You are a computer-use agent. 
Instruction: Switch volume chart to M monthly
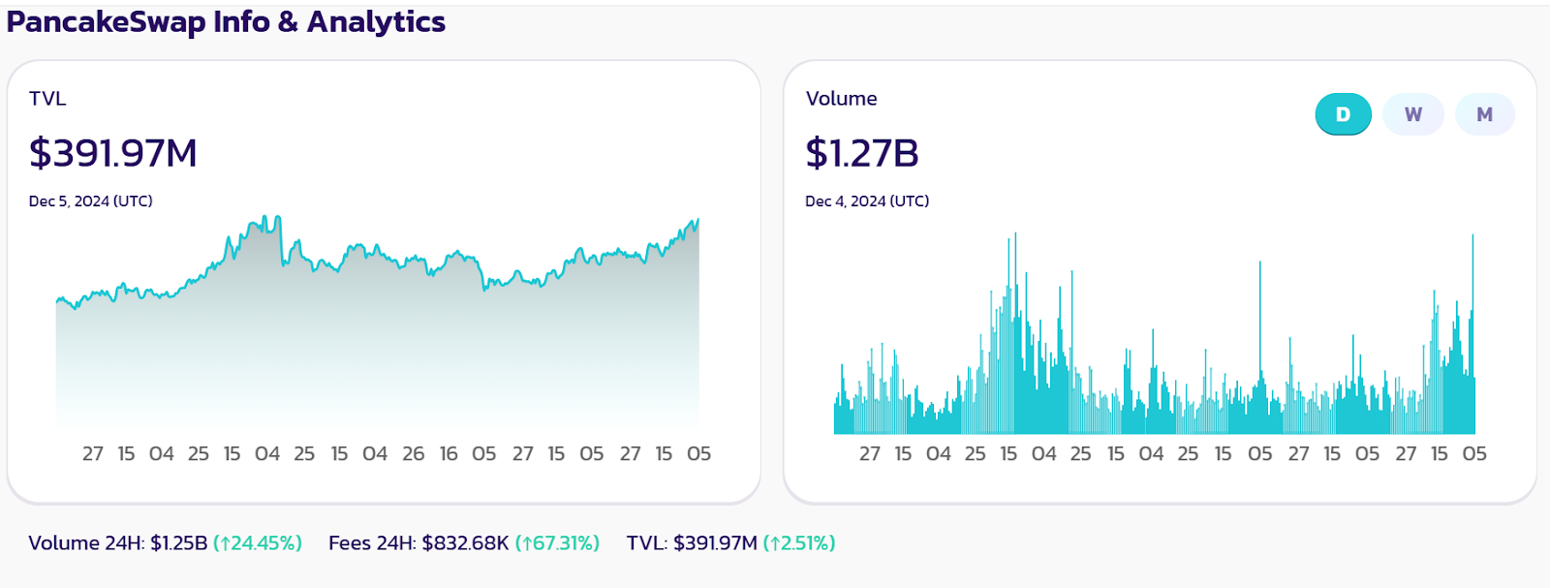[x=1484, y=114]
